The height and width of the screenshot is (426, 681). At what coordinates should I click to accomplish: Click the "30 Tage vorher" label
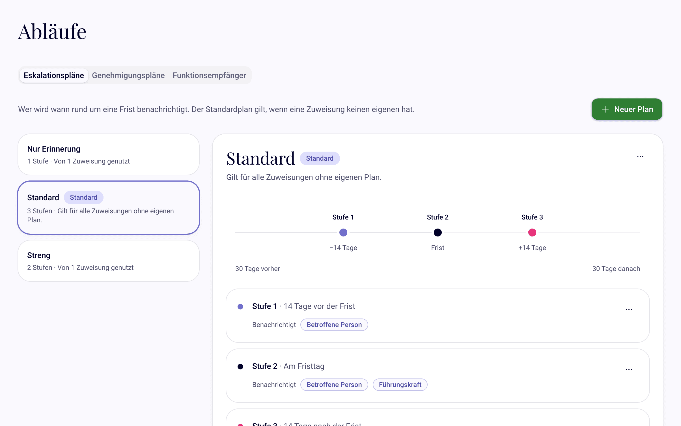point(258,269)
